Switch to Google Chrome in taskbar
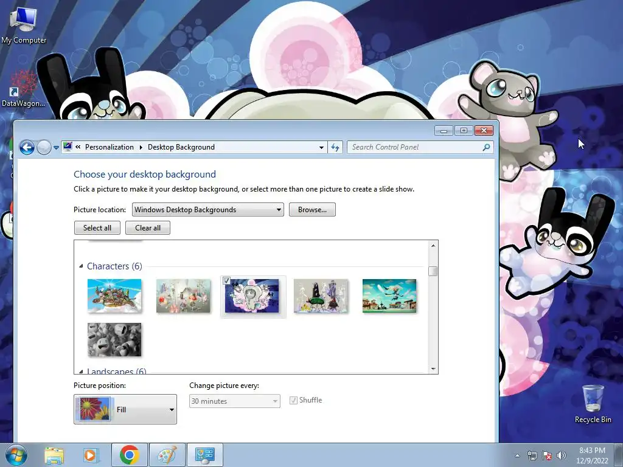The width and height of the screenshot is (623, 467). [129, 455]
